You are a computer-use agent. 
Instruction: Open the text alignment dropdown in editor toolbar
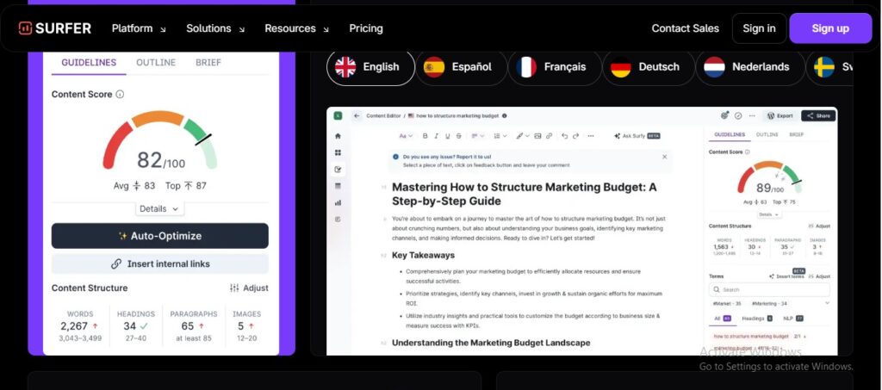pos(477,136)
